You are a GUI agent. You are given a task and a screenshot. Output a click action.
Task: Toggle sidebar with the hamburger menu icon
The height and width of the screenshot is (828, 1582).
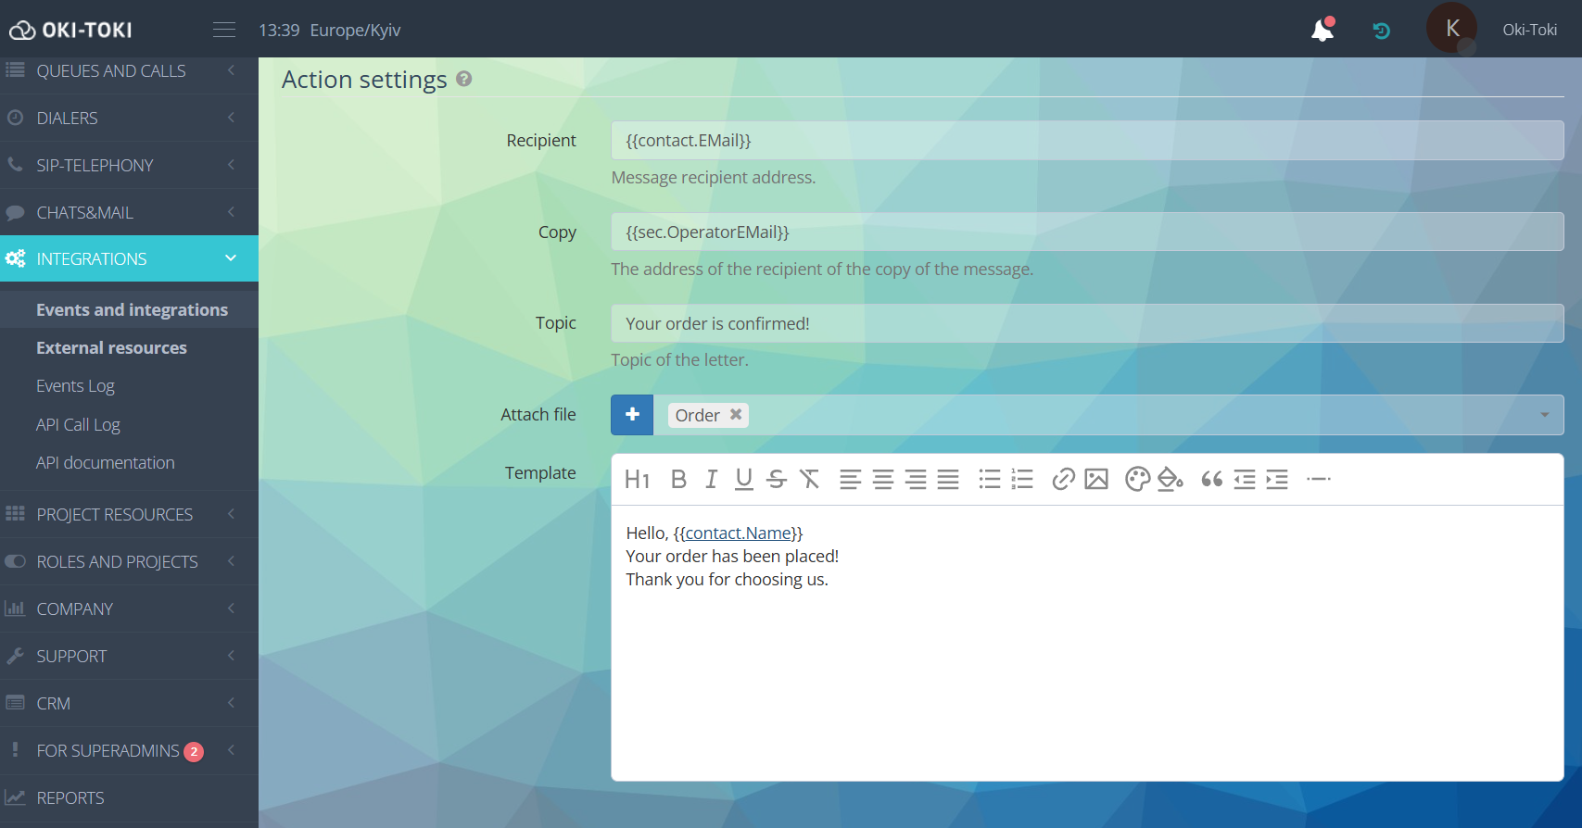(224, 30)
